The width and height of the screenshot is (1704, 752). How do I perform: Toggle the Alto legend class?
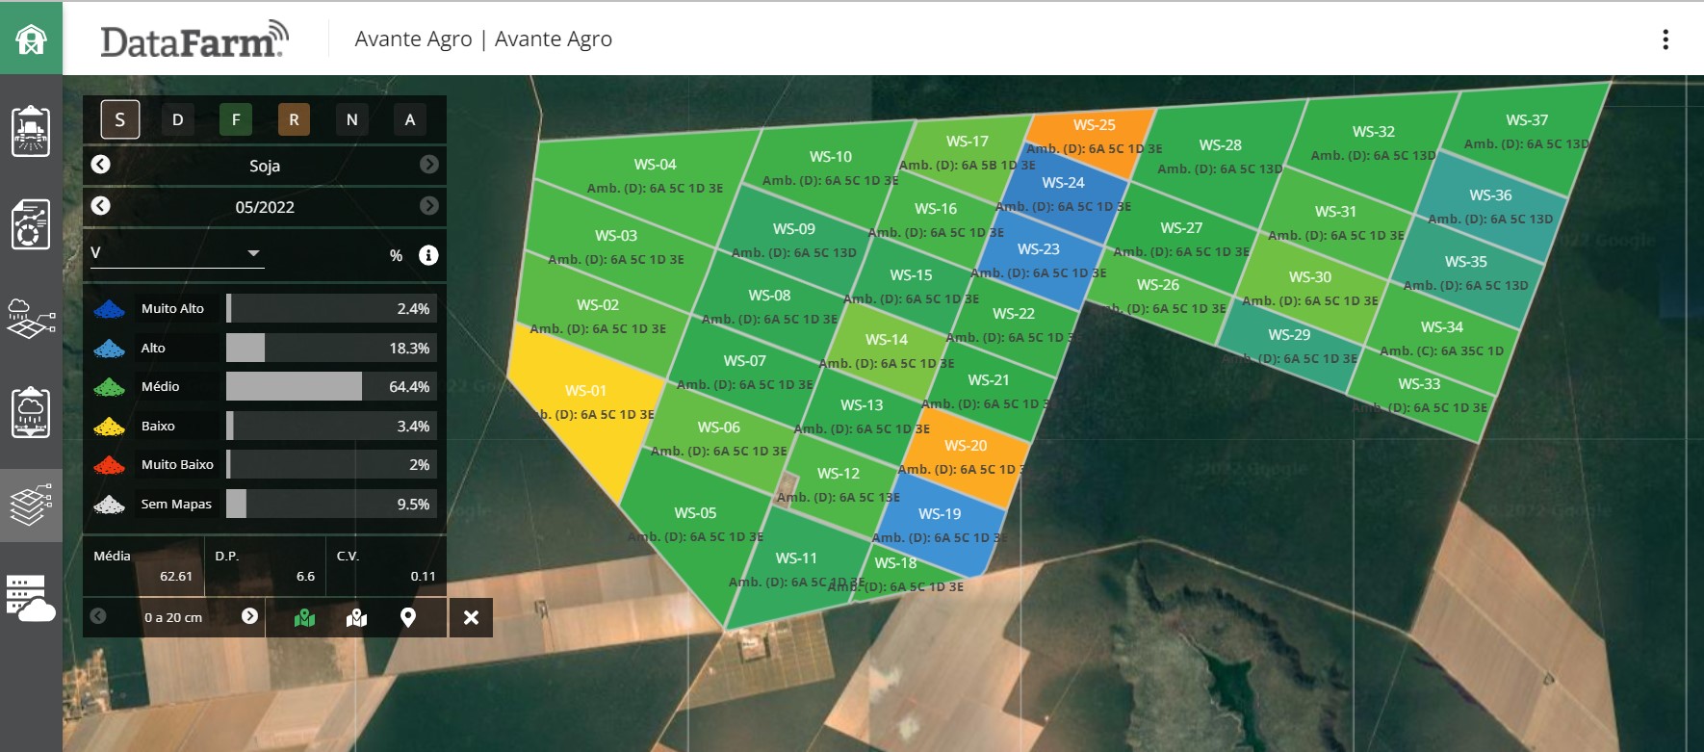point(152,348)
